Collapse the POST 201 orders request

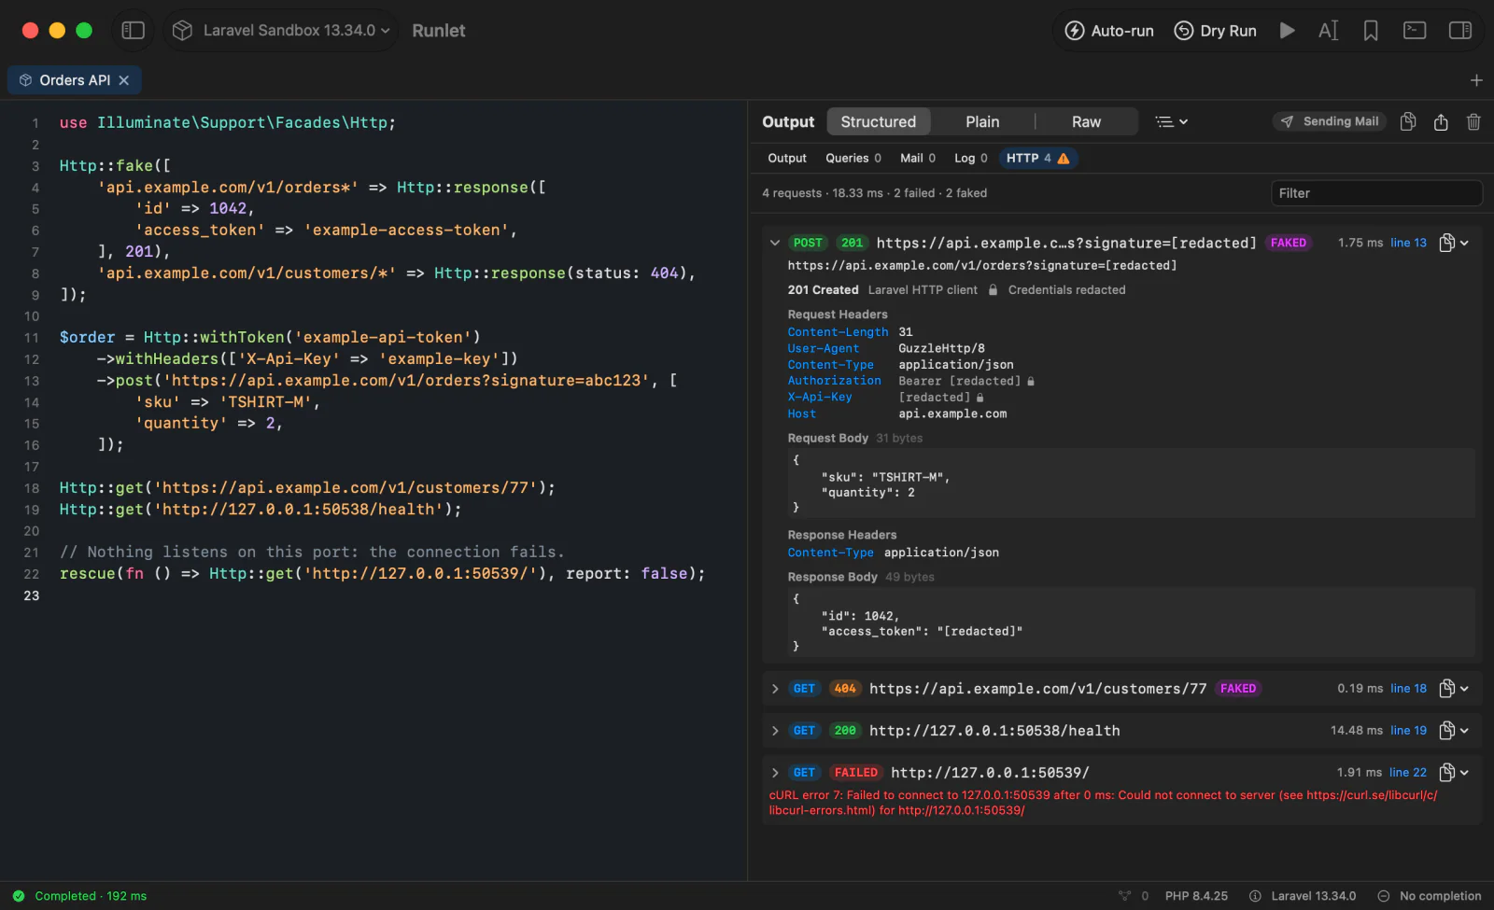tap(775, 243)
